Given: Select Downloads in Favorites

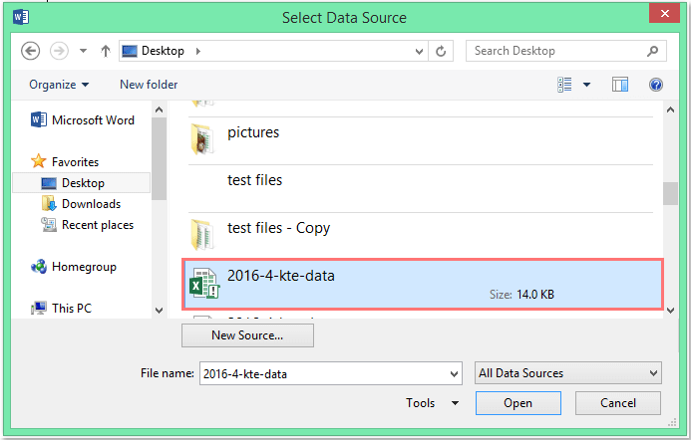Looking at the screenshot, I should 91,204.
